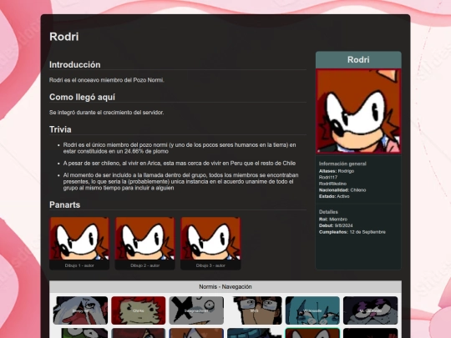The width and height of the screenshot is (451, 338).
Task: Click the 'Dibujo 1 - autor' caption
Action: click(79, 265)
